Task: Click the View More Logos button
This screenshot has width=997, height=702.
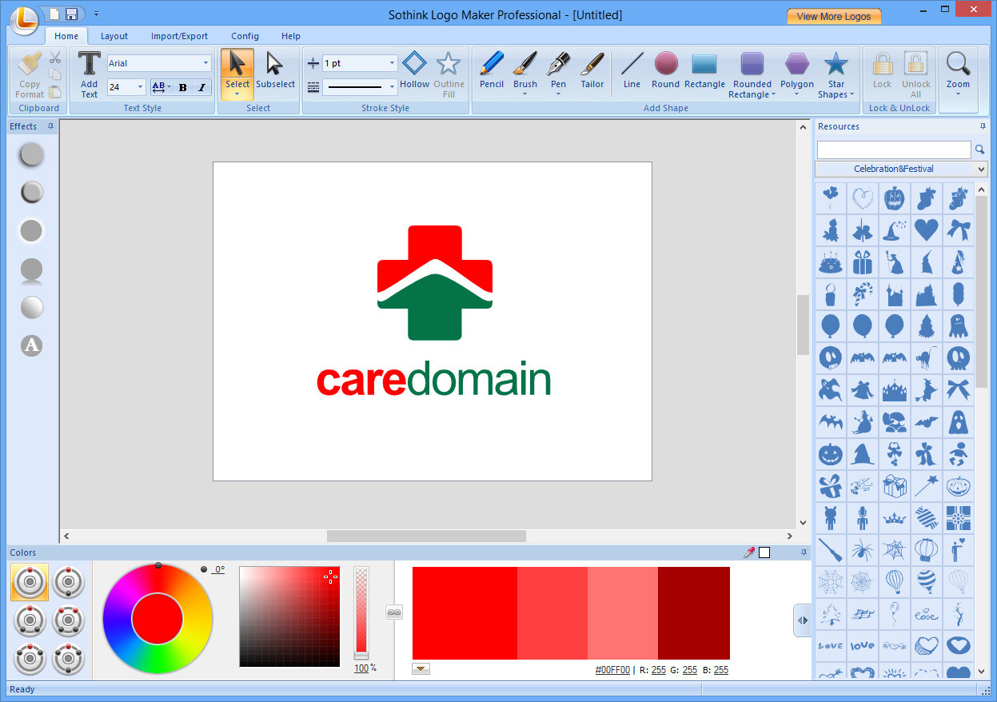Action: pyautogui.click(x=833, y=14)
